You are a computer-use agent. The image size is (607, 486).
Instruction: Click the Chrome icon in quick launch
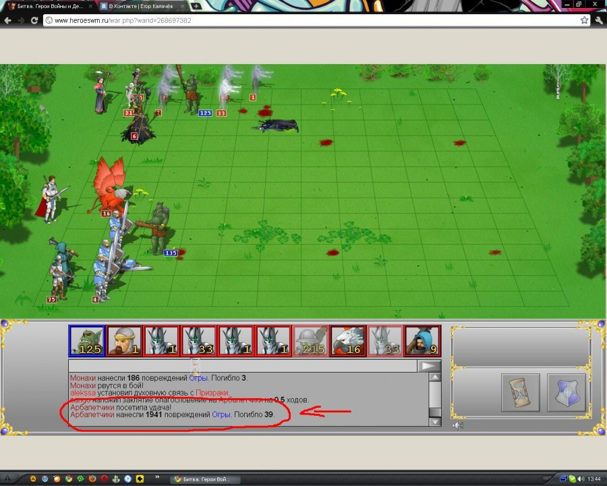pyautogui.click(x=69, y=479)
